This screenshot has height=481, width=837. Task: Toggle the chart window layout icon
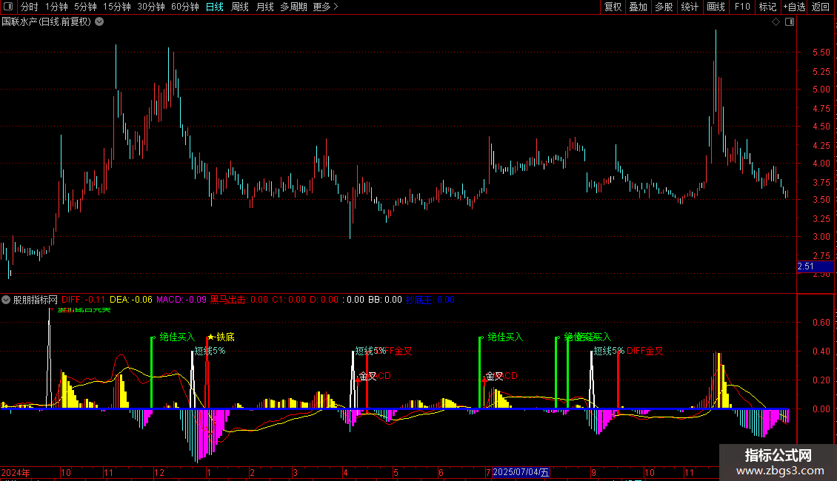point(790,22)
